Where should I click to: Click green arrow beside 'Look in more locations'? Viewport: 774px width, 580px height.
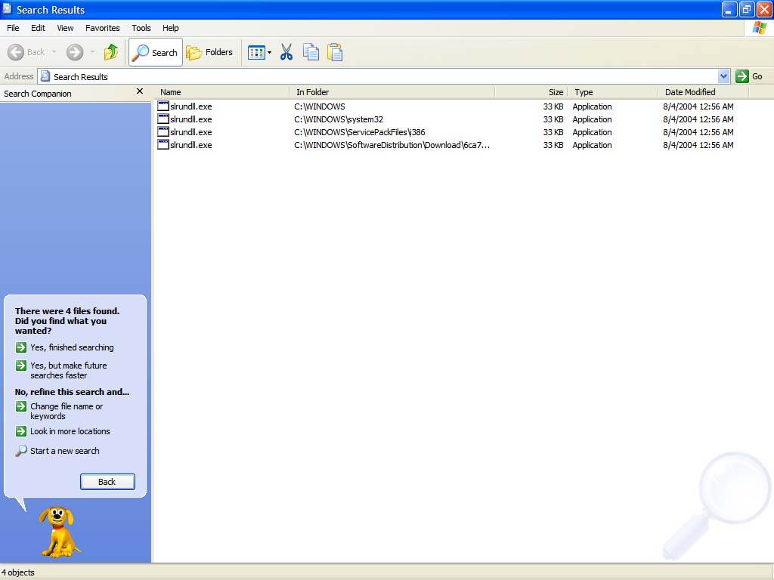(x=20, y=431)
